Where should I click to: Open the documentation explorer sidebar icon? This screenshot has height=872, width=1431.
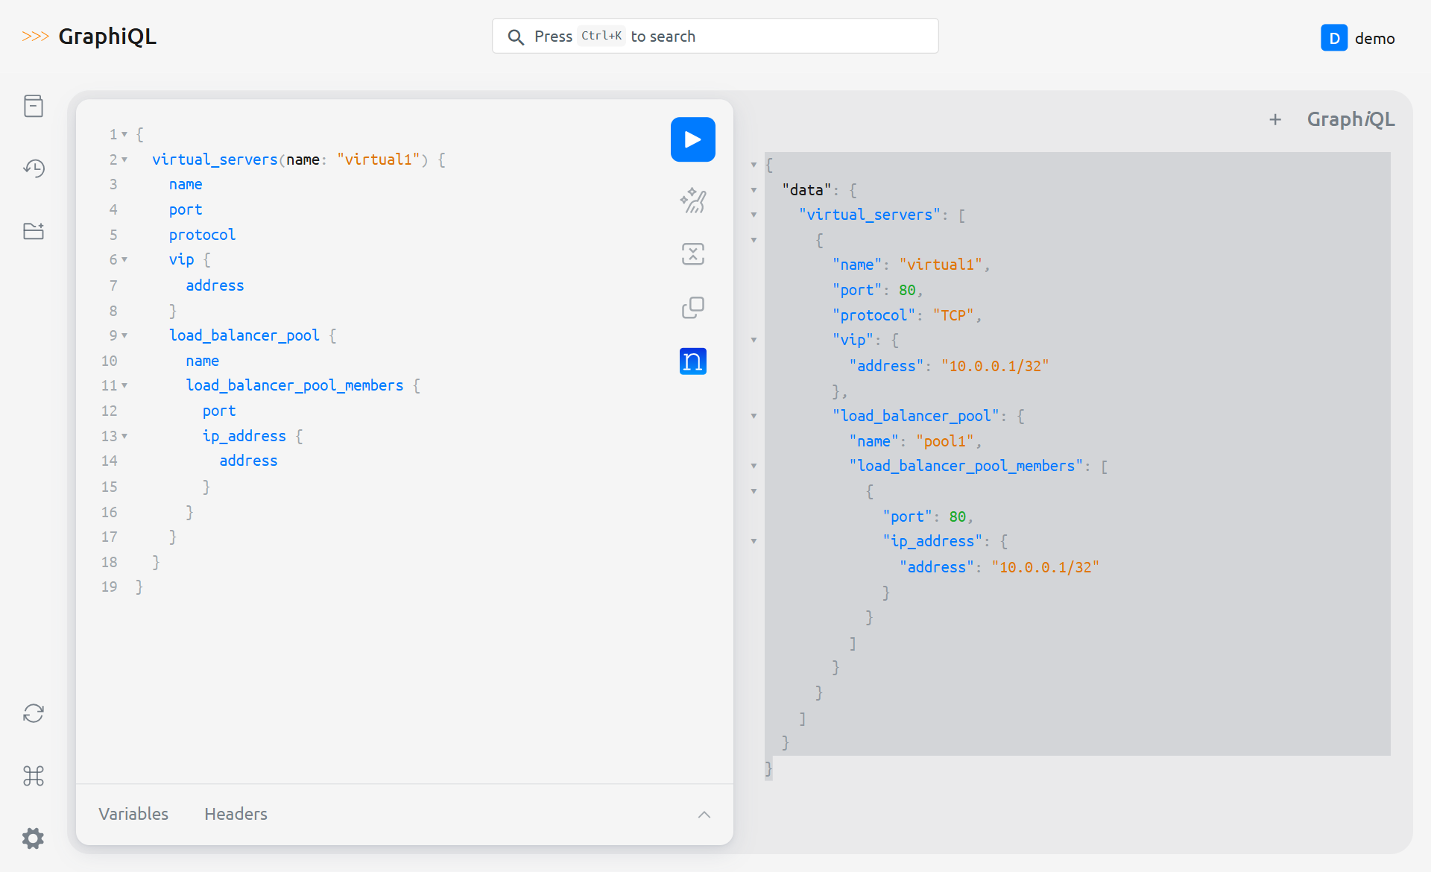[34, 107]
